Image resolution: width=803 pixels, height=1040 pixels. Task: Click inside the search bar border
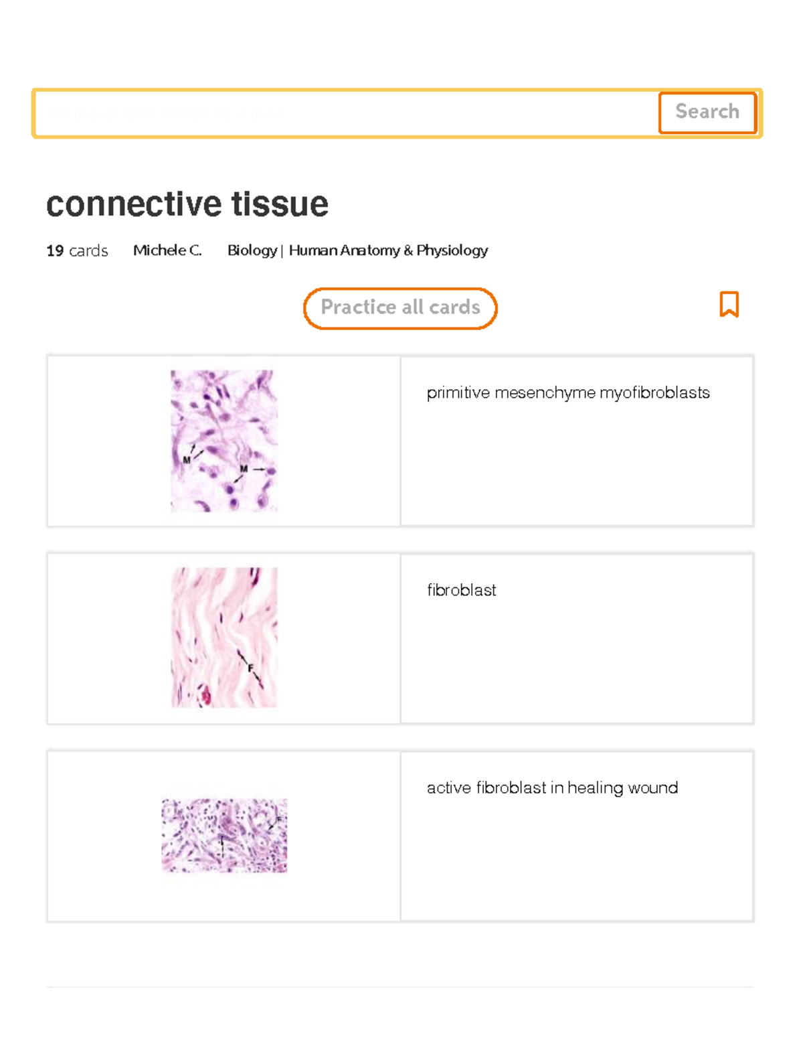335,112
